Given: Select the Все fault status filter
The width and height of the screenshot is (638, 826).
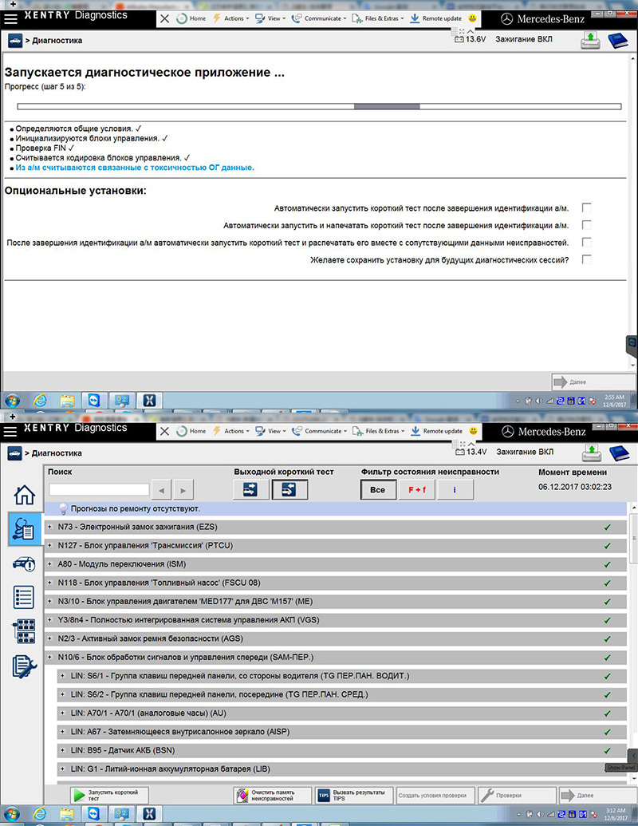Looking at the screenshot, I should pos(378,490).
